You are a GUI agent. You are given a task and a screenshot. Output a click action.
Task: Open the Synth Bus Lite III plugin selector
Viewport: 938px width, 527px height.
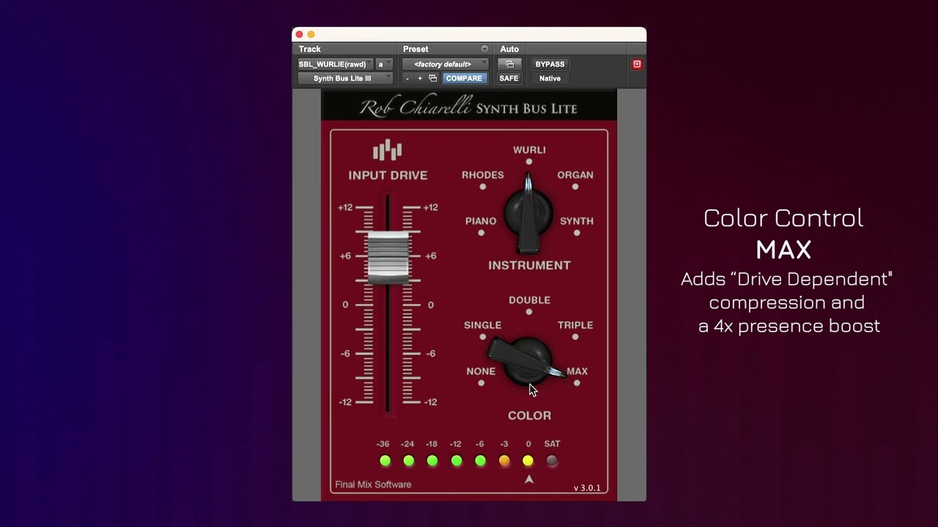pos(345,78)
